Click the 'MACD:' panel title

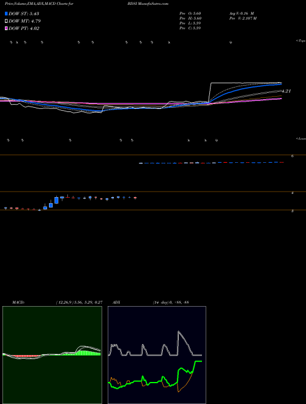pos(18,302)
